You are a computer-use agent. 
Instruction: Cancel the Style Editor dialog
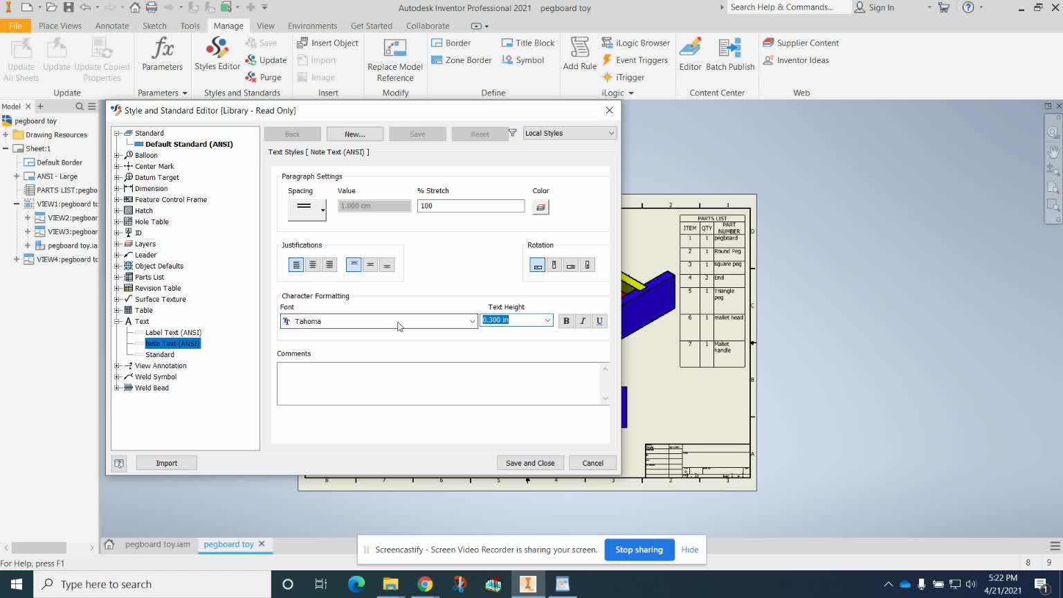tap(592, 463)
